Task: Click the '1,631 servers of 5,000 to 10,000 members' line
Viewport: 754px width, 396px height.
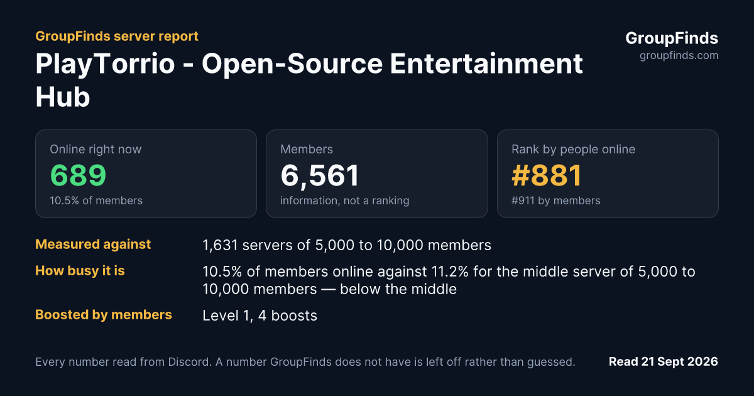Action: coord(347,245)
